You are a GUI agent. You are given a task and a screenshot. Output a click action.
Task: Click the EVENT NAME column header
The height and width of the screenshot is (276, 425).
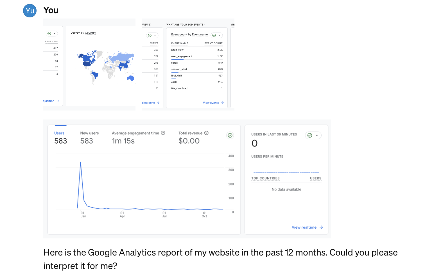pyautogui.click(x=180, y=43)
